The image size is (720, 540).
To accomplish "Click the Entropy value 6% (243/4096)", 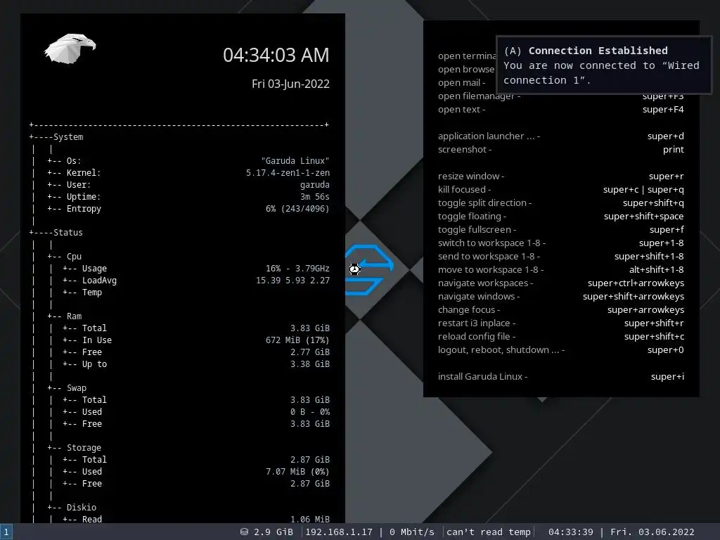I will pyautogui.click(x=297, y=208).
